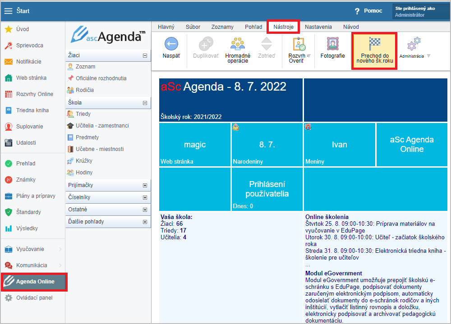Open Administrácia gears icon

pos(414,44)
